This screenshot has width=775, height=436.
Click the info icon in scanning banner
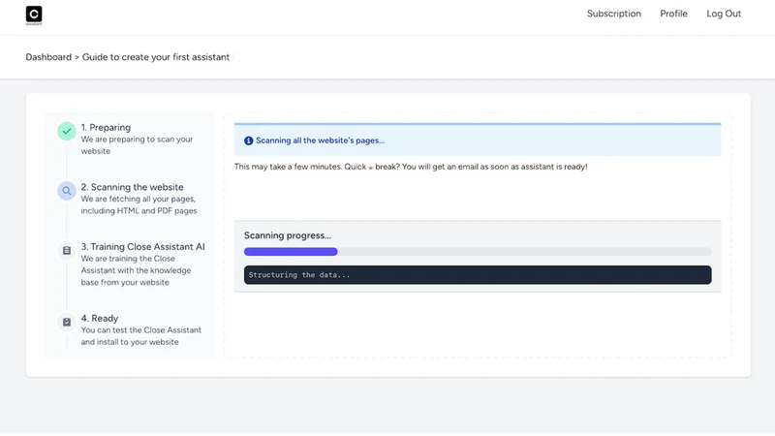tap(249, 140)
